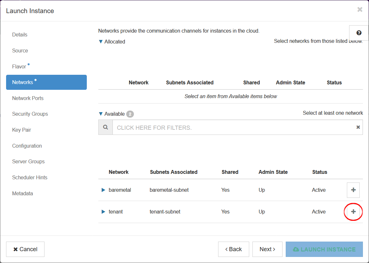
Task: Proceed with the Next button
Action: 267,249
